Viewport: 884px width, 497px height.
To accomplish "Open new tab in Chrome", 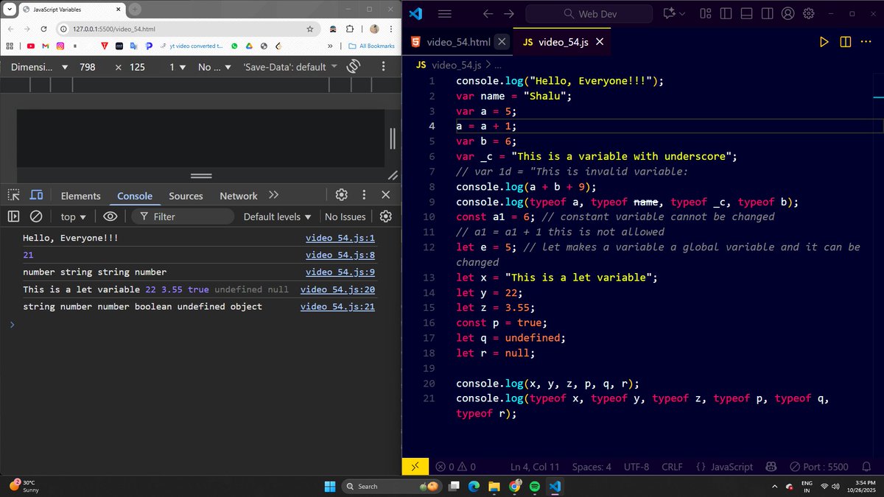I will [x=136, y=10].
